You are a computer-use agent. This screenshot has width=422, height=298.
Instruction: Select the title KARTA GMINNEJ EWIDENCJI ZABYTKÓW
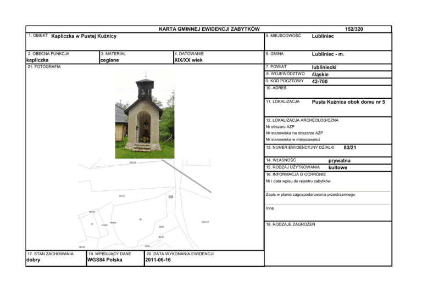coord(204,29)
